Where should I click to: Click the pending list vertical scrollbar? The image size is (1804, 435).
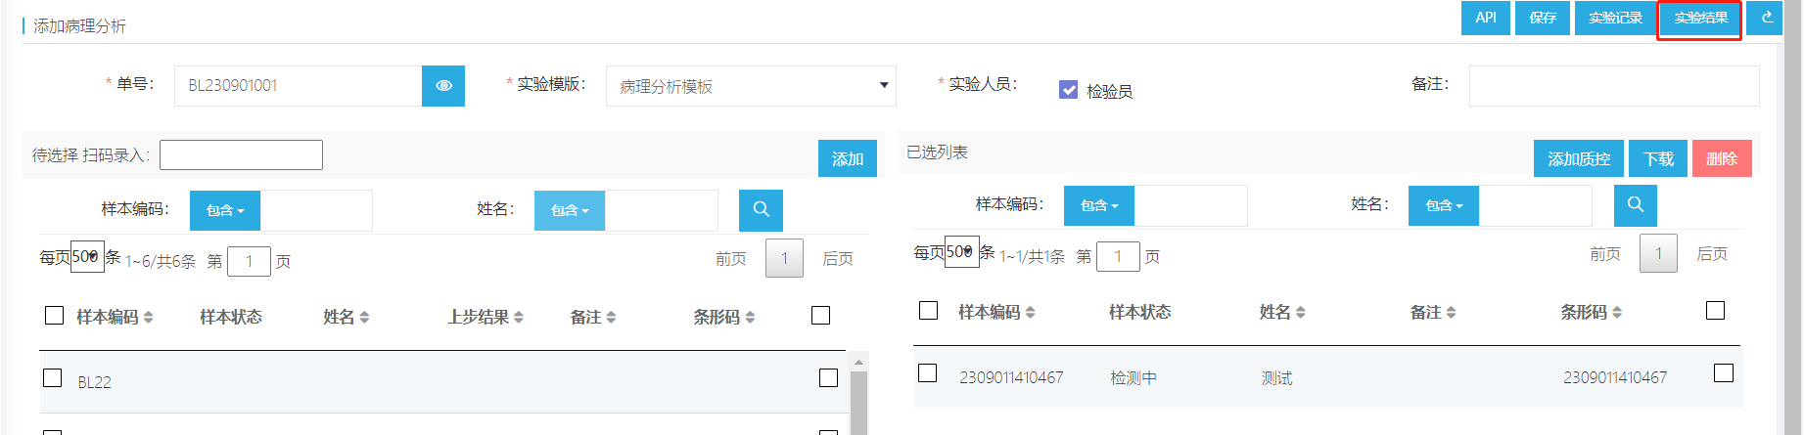point(858,401)
